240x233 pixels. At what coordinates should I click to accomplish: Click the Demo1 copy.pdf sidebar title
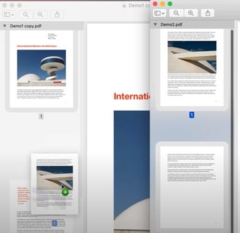coord(26,26)
